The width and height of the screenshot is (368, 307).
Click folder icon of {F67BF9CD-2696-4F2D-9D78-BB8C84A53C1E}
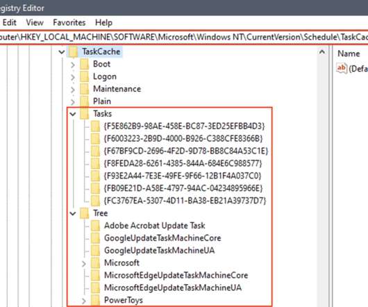tap(95, 151)
